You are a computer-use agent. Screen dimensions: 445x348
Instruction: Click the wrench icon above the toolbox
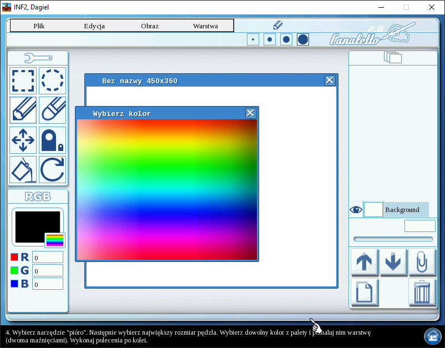point(37,57)
